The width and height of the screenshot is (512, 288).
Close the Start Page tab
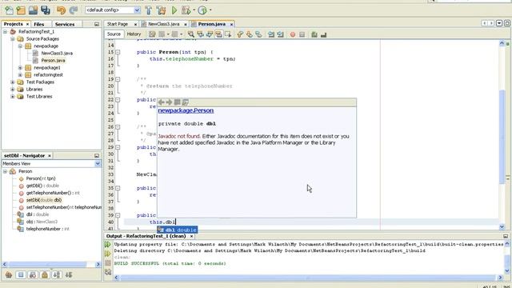coord(135,25)
